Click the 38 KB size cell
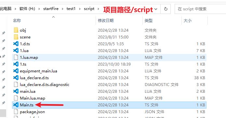 point(200,78)
